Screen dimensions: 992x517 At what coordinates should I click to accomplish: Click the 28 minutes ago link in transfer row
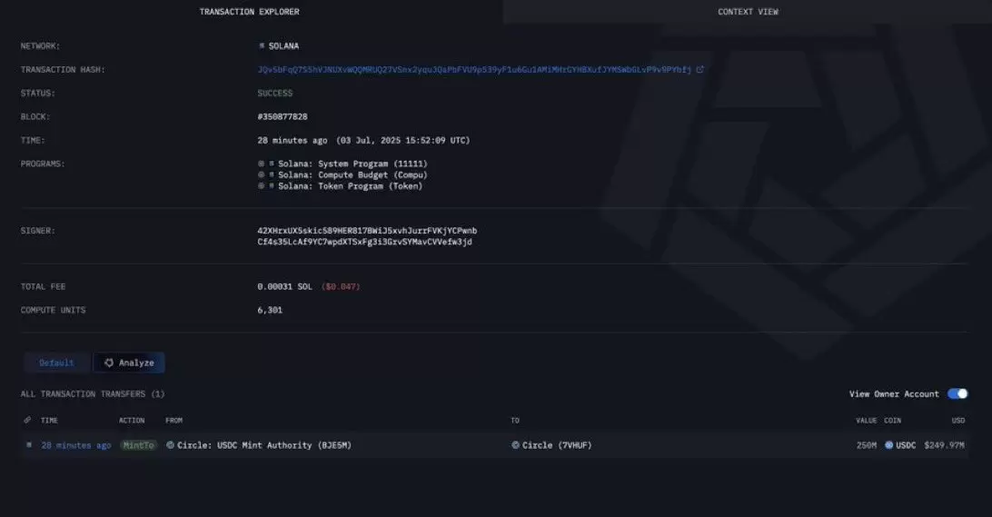coord(76,445)
